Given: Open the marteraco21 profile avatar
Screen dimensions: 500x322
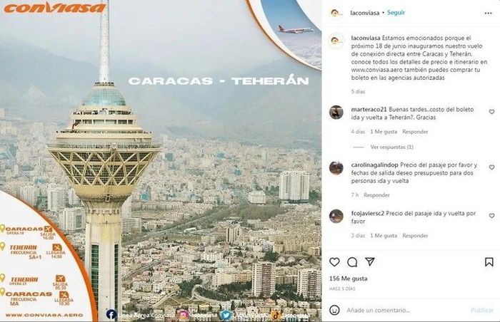Looking at the screenshot, I should tap(336, 113).
